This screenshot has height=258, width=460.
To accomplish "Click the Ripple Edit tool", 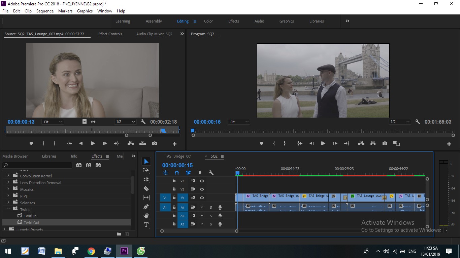I will click(146, 179).
